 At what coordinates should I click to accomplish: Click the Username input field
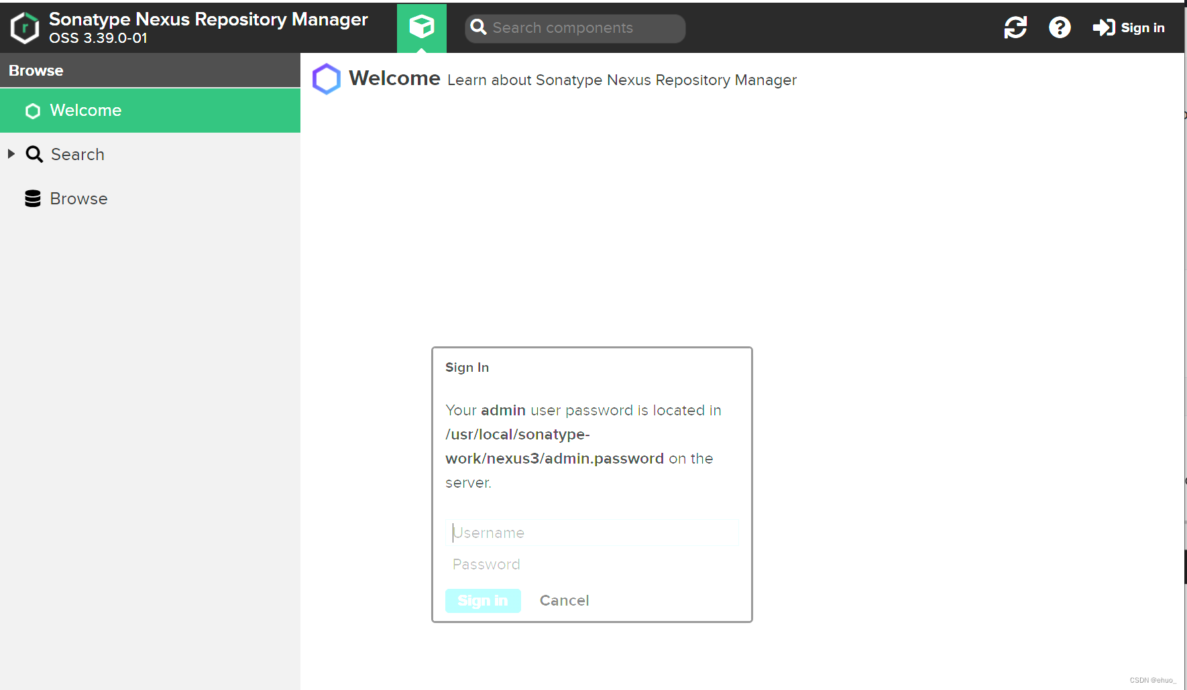[x=592, y=533]
